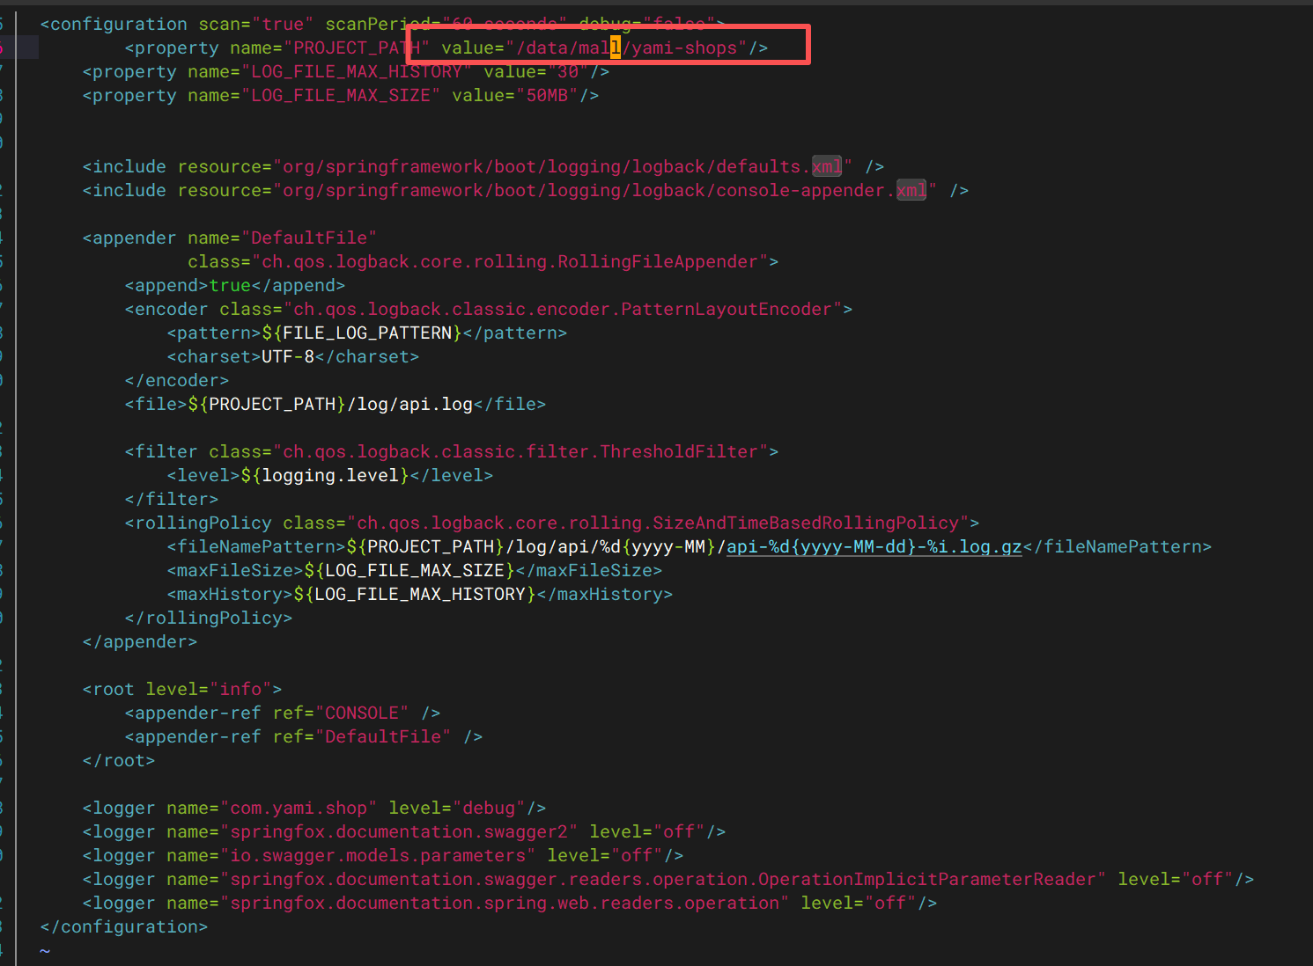The width and height of the screenshot is (1313, 966).
Task: Click the LOG_FILE_MAX_SIZE value 50MB
Action: [547, 96]
